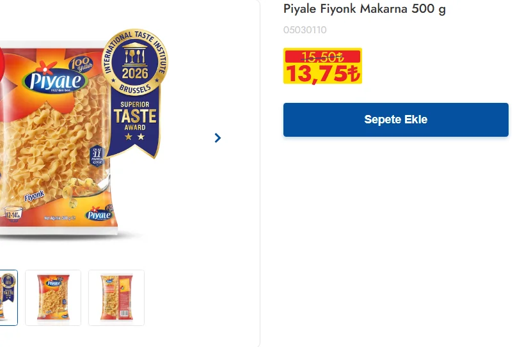
Task: Open the back-of-package thumbnail
Action: point(116,298)
